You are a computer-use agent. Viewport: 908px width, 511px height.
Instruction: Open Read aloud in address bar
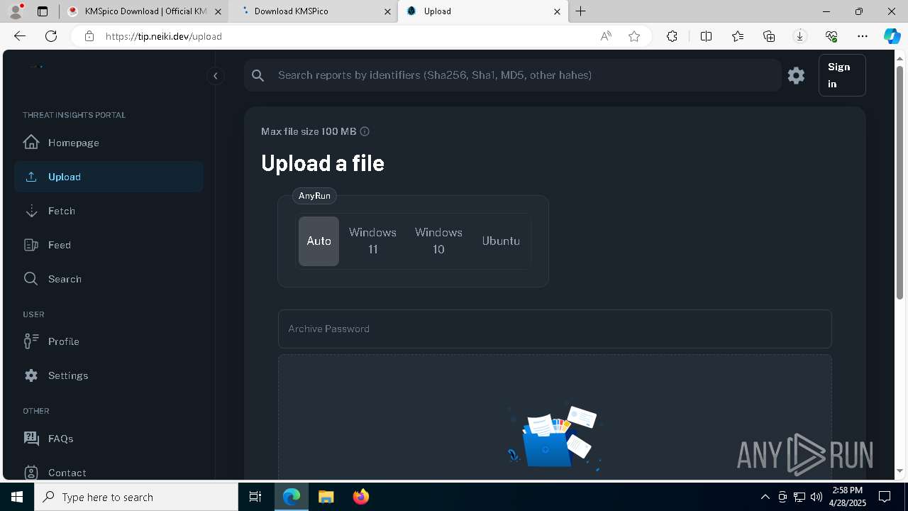tap(606, 36)
